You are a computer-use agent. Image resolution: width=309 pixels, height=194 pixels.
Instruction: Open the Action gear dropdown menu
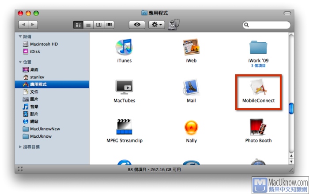click(x=157, y=25)
